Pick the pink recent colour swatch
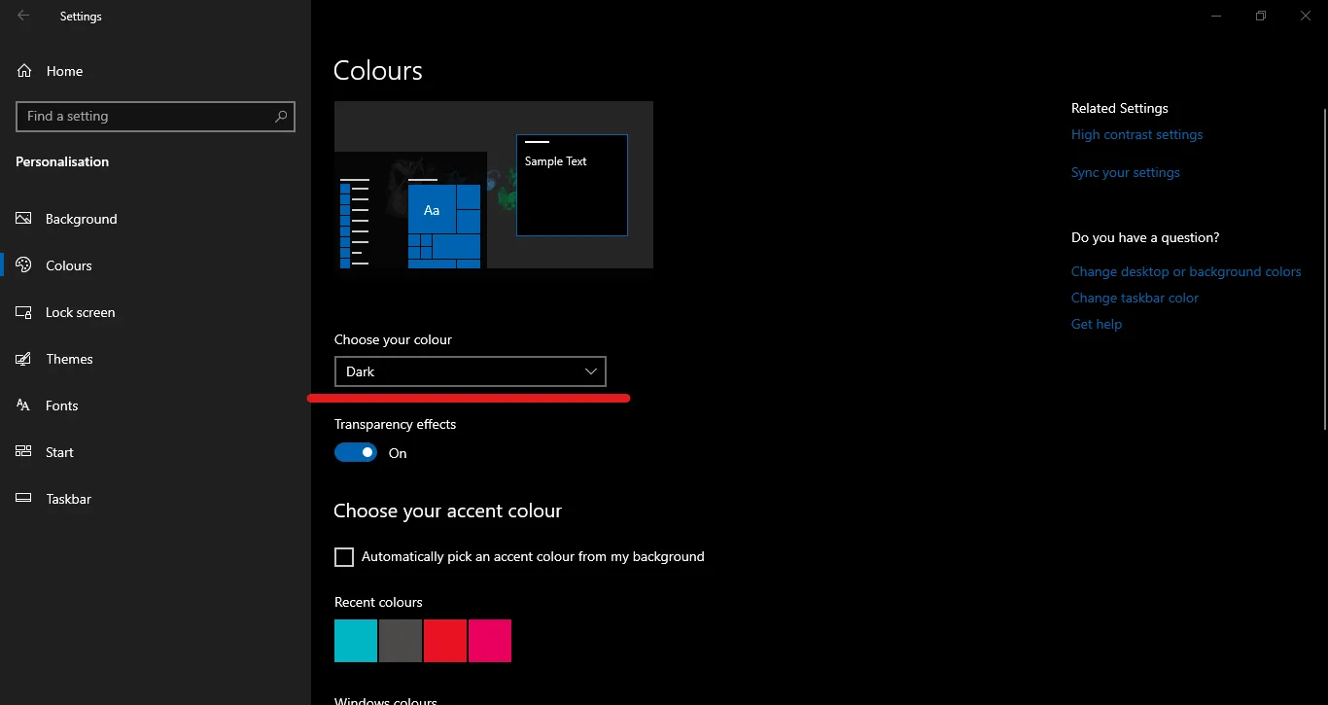This screenshot has height=705, width=1328. [490, 641]
